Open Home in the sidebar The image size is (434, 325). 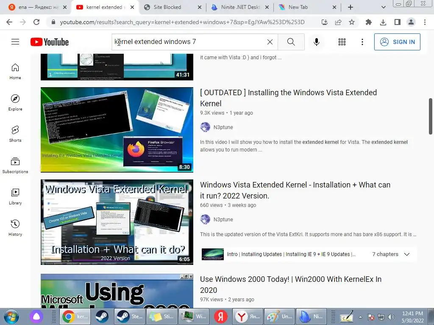[15, 72]
